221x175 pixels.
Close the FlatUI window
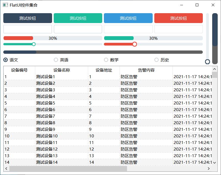213,5
